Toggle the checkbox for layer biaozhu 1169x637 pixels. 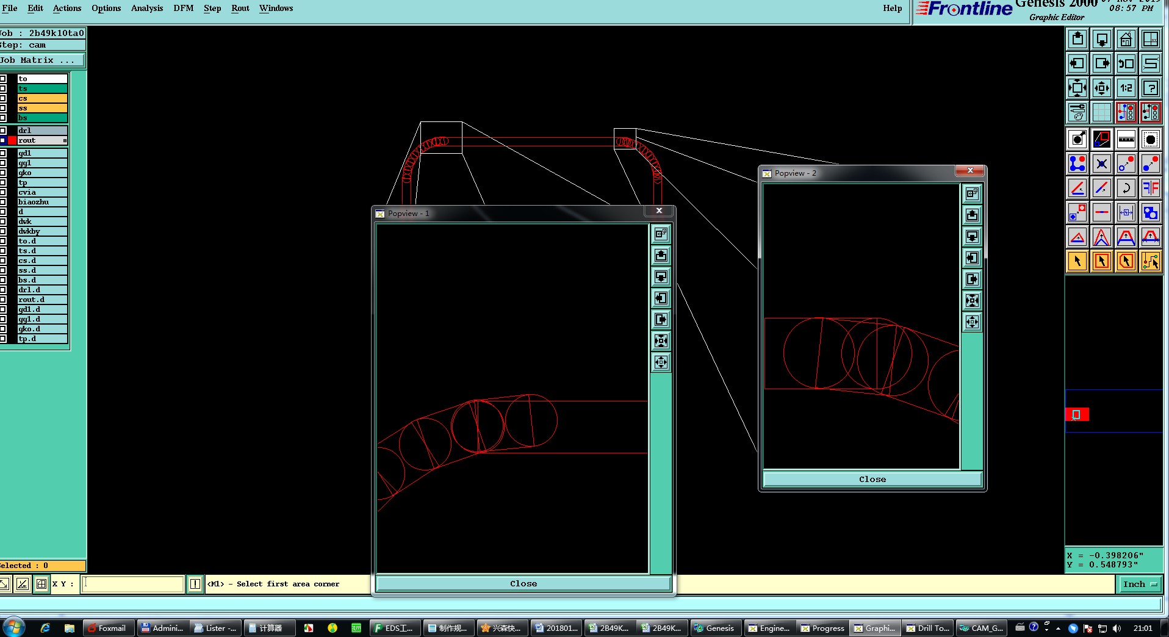tap(3, 202)
